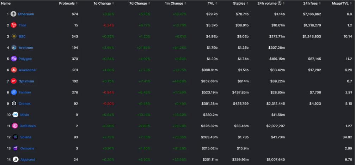Click the Polygon chain logo icon
Image resolution: width=355 pixels, height=165 pixels.
(14, 59)
